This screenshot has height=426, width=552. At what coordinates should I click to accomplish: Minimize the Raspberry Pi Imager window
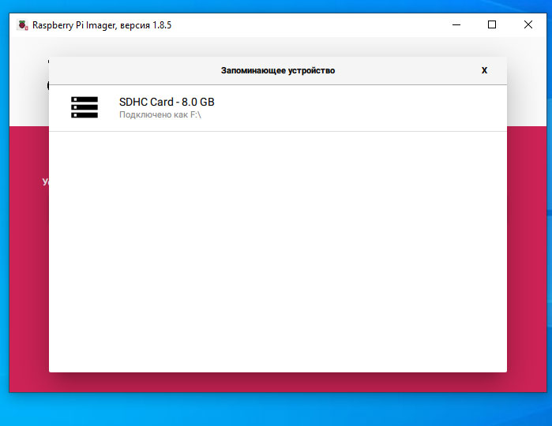point(456,24)
